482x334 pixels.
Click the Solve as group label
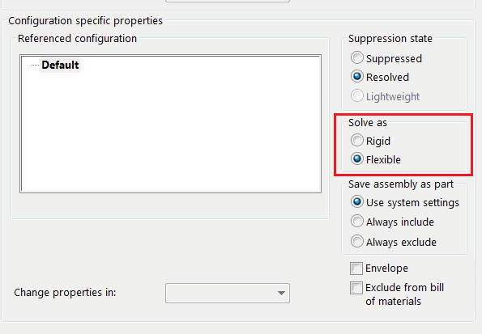(367, 123)
